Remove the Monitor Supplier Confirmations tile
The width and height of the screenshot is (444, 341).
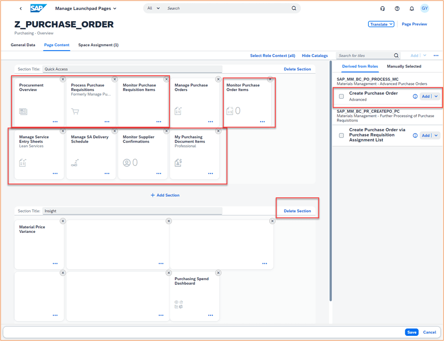[166, 131]
